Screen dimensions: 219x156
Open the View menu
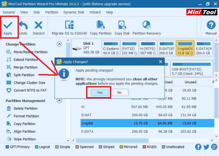pyautogui.click(x=24, y=12)
